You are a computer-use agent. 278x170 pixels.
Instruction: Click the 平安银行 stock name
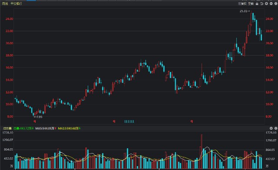point(16,4)
